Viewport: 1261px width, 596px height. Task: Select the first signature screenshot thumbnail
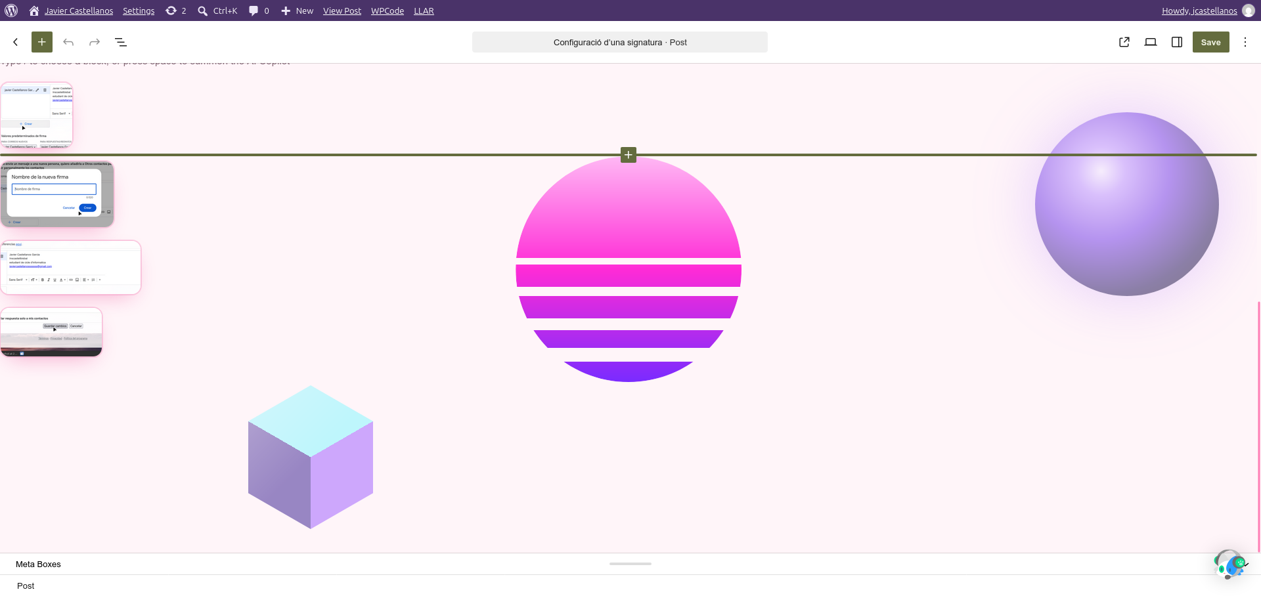coord(37,116)
